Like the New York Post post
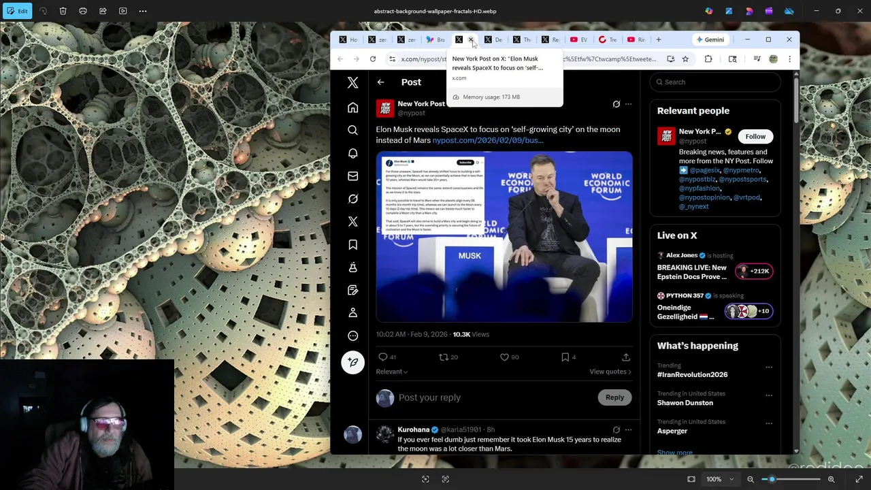871x490 pixels. [504, 357]
